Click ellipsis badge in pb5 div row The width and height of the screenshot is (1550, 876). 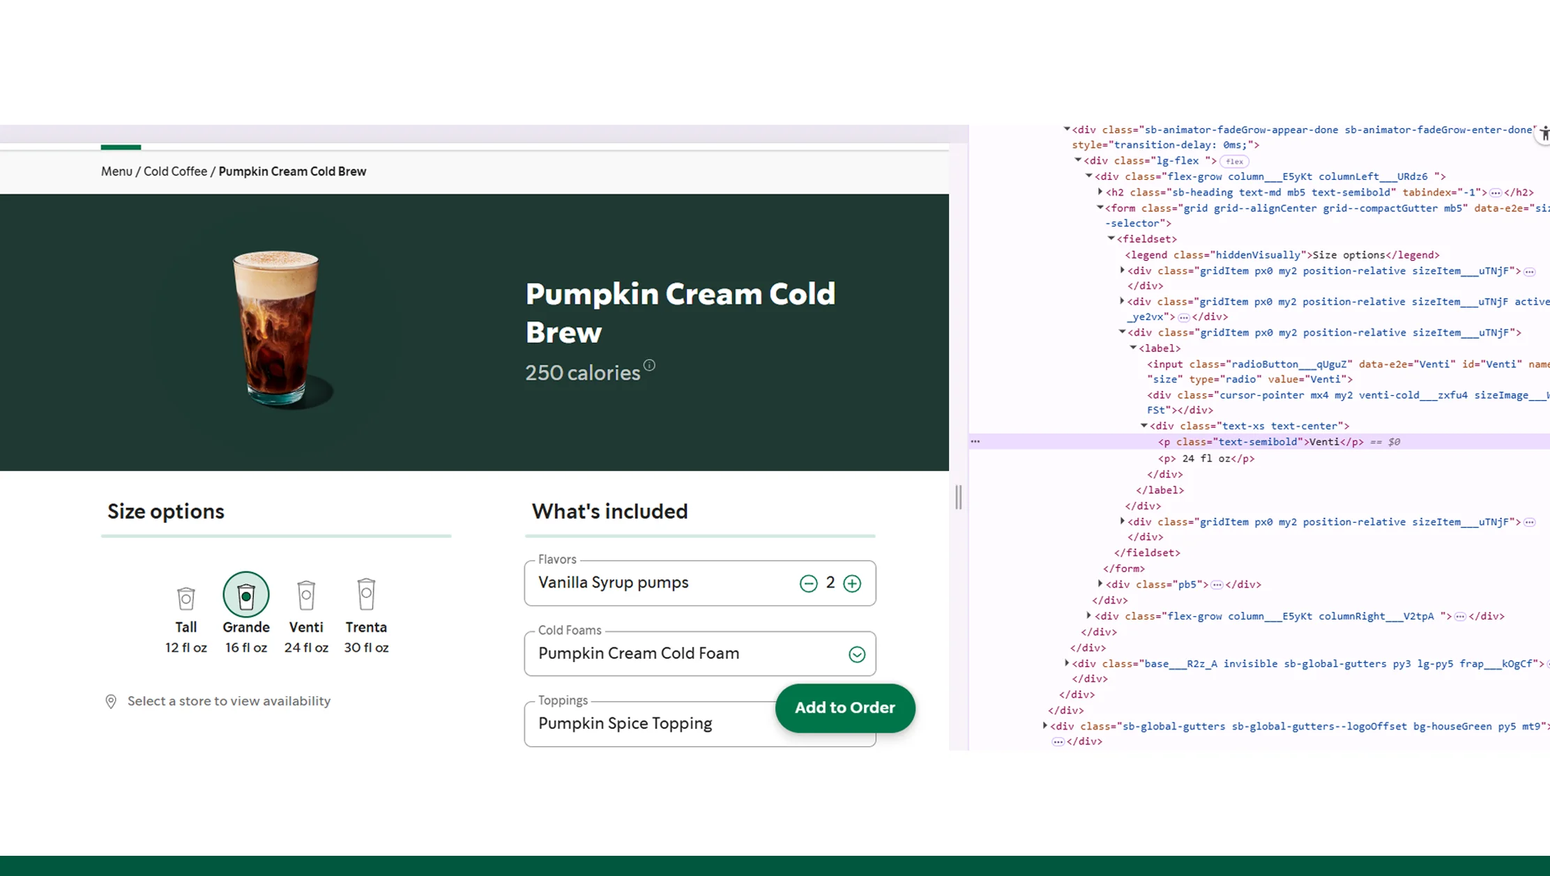(x=1217, y=585)
